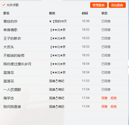Click the time 11:53
129x125 pixels.
pyautogui.click(x=86, y=81)
